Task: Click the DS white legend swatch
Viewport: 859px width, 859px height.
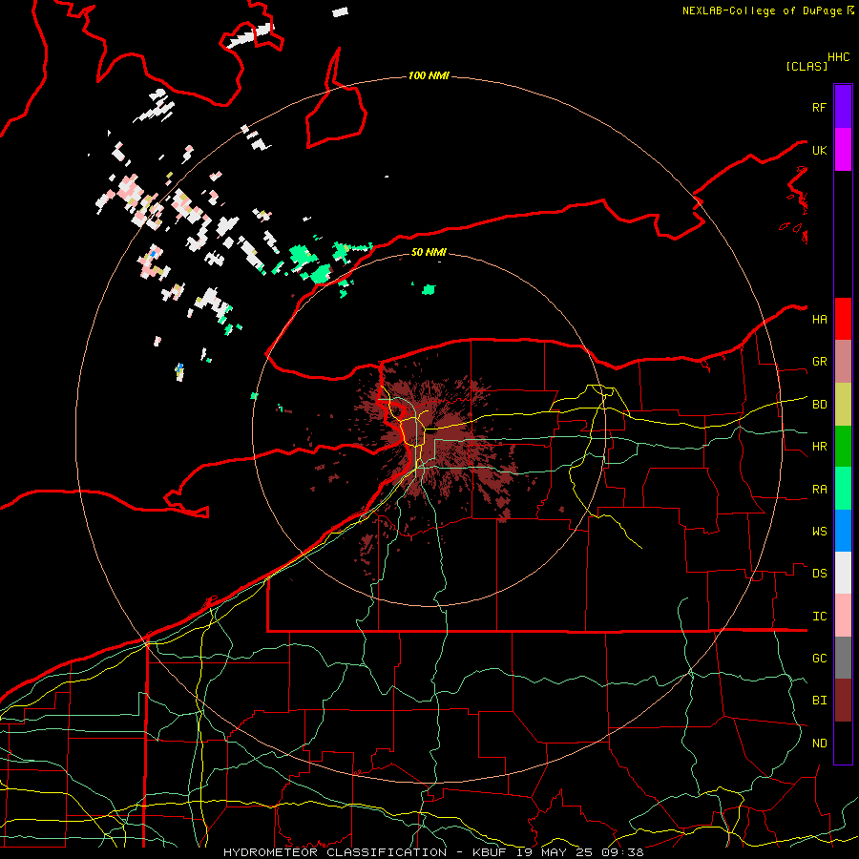Action: click(x=843, y=573)
